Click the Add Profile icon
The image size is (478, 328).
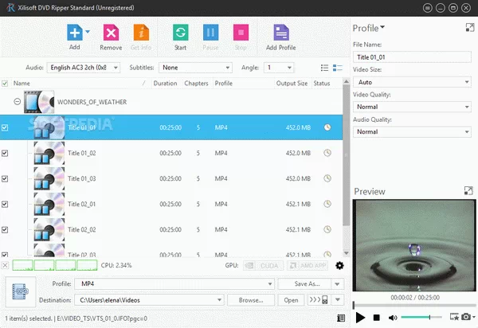[280, 33]
